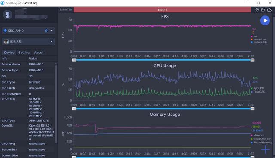
Task: Toggle Jank series in the FPS legend
Action: [x=259, y=39]
